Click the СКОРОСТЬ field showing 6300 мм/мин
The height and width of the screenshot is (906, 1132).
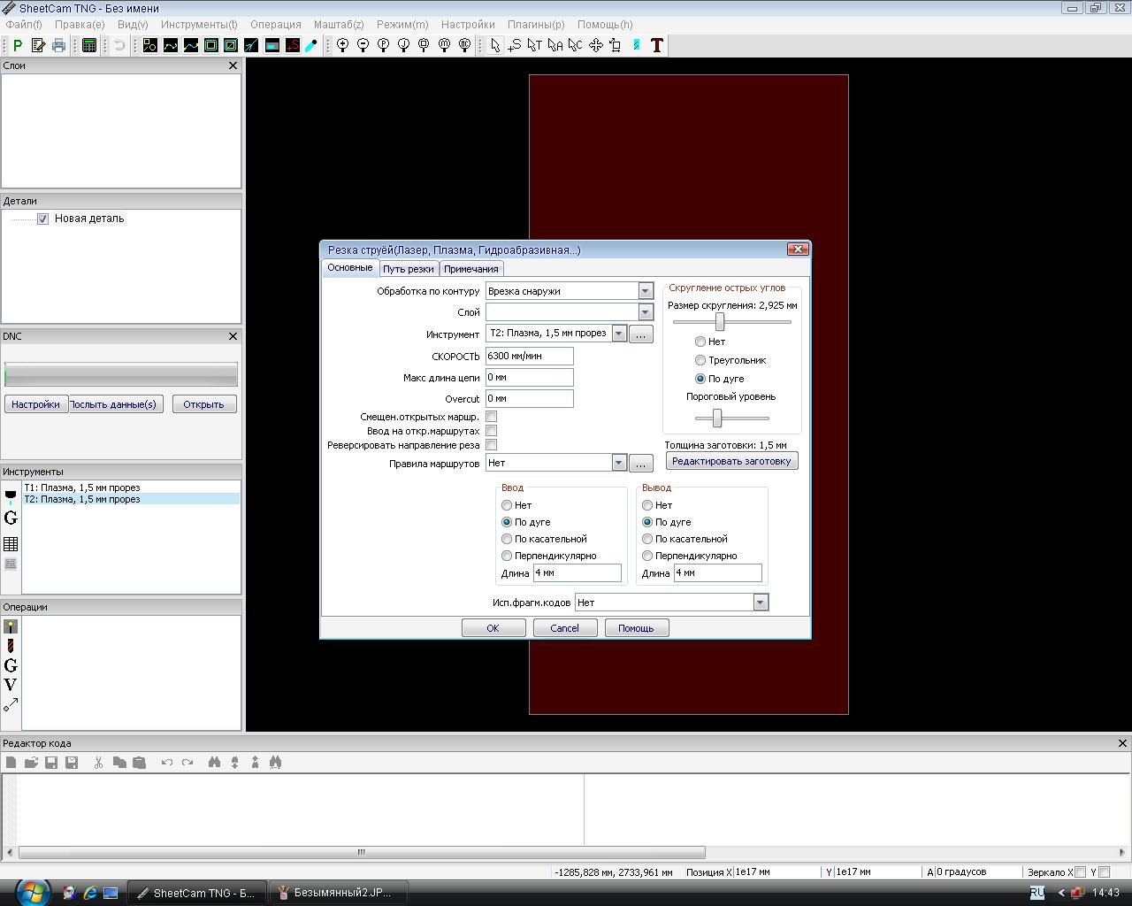click(530, 356)
